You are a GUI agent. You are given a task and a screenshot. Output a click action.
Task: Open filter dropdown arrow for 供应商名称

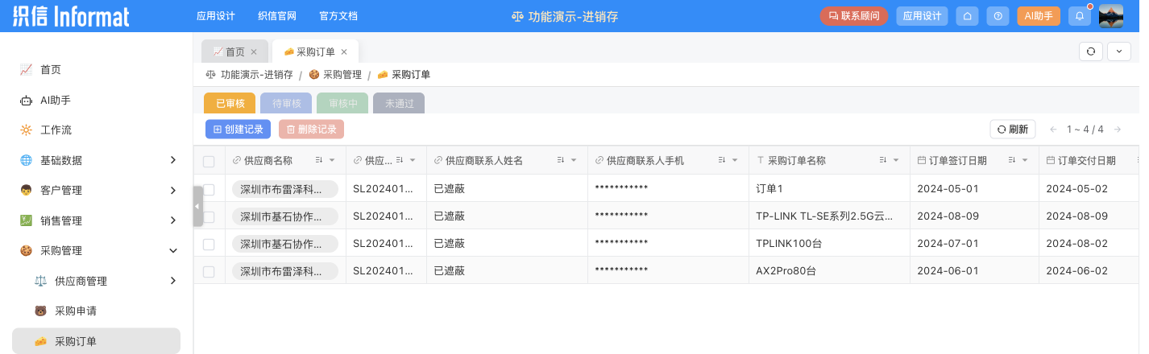pos(332,160)
